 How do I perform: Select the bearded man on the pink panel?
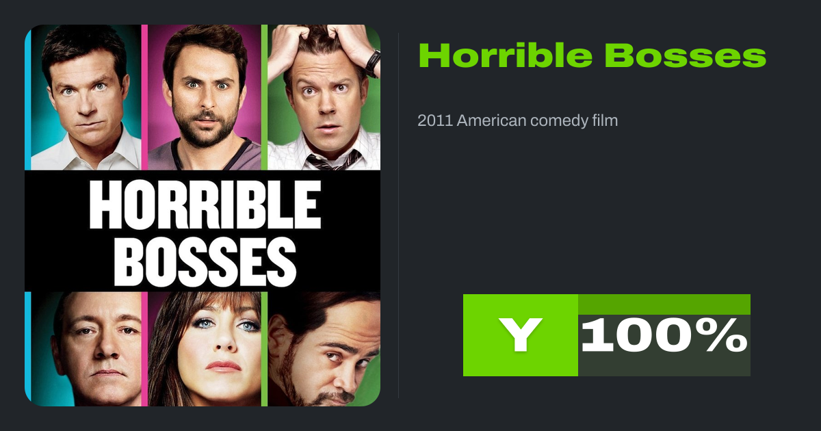(x=205, y=97)
